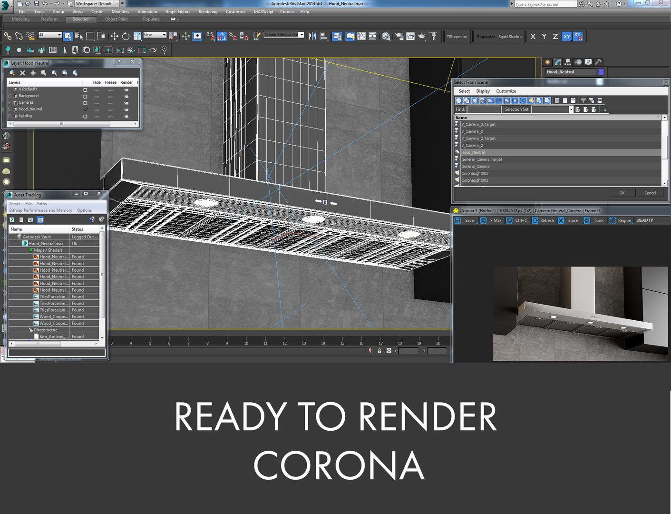
Task: Restrict transform to the Z axis
Action: pyautogui.click(x=555, y=37)
